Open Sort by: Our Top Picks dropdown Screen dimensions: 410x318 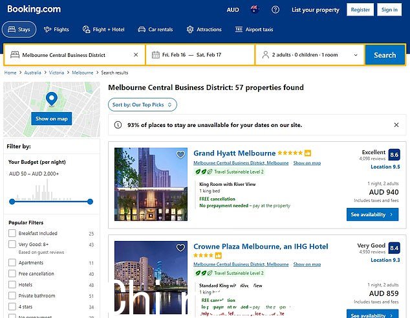(x=142, y=104)
